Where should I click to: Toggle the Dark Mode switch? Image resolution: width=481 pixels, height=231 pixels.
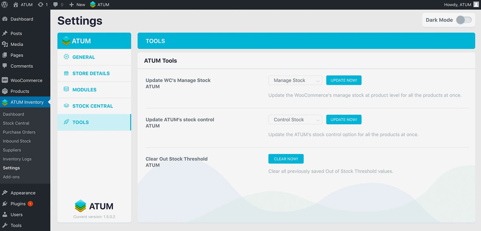tap(464, 20)
